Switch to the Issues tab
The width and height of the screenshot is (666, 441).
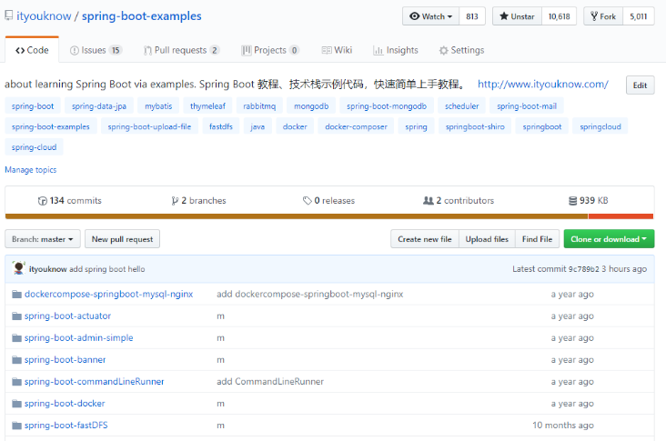tap(96, 50)
